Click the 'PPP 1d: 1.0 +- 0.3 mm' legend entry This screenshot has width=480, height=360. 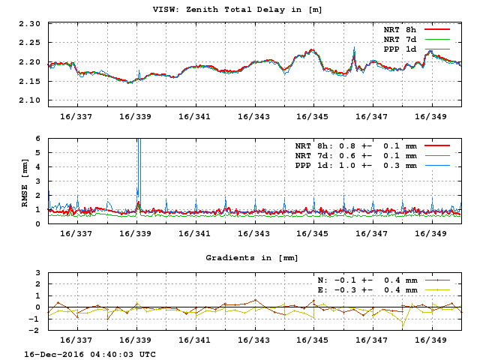click(x=355, y=166)
